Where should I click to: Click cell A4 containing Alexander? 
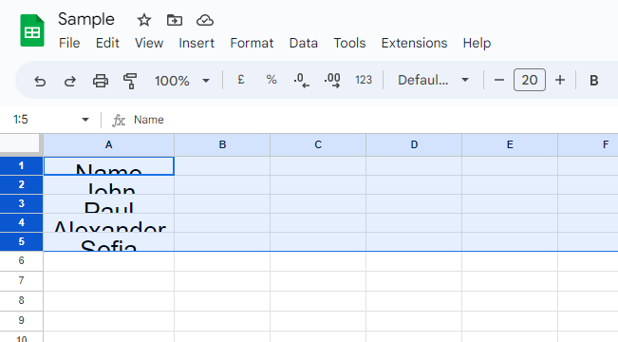(x=109, y=222)
